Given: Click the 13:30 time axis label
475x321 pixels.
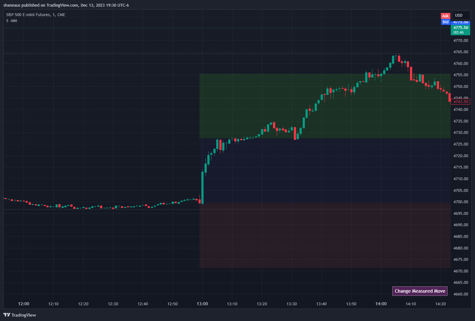Looking at the screenshot, I should click(292, 304).
